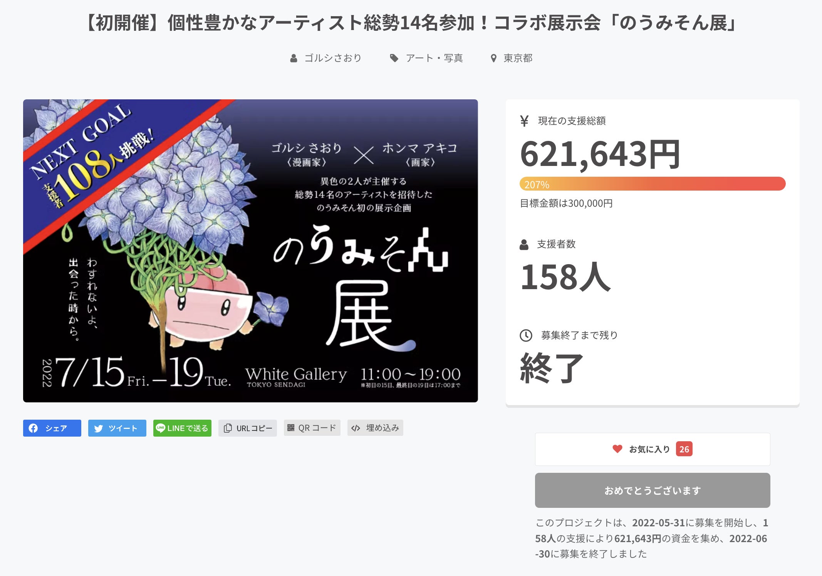Click the 207% funding progress bar

coord(652,184)
